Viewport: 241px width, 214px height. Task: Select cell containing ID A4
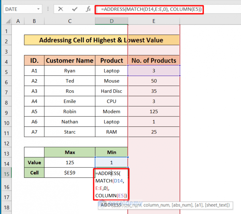coord(34,101)
